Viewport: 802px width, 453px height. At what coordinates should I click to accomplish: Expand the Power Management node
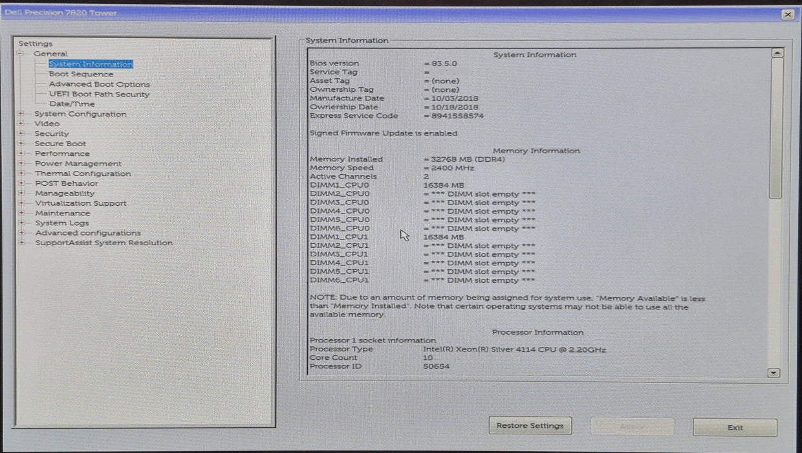(21, 163)
